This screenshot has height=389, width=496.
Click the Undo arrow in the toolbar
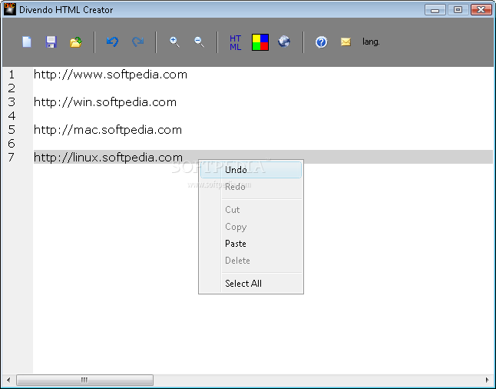tap(112, 42)
